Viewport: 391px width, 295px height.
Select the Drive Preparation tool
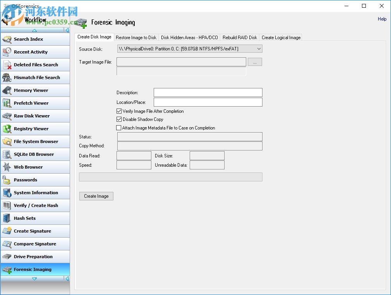pos(34,257)
